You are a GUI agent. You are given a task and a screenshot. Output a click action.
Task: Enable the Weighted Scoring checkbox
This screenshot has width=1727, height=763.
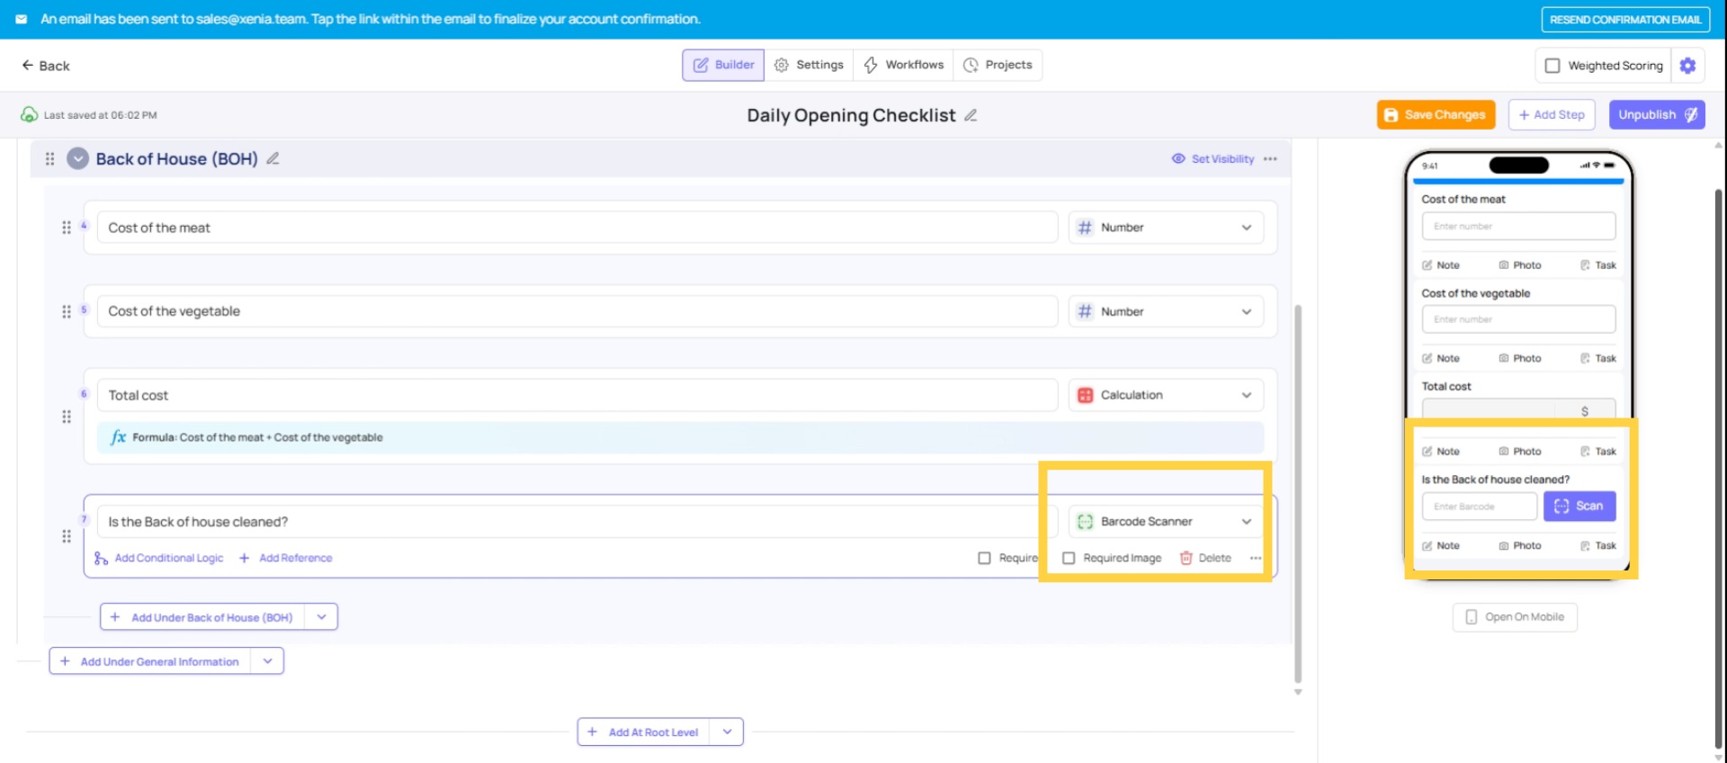tap(1553, 66)
